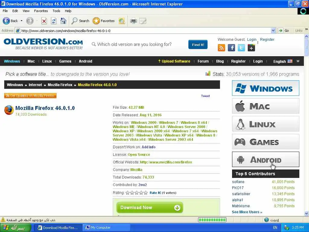
Task: Select Linux in the site navigation bar
Action: point(47,61)
